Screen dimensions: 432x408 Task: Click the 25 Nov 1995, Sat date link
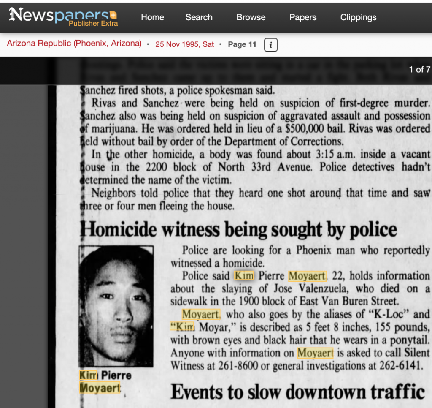(x=184, y=44)
